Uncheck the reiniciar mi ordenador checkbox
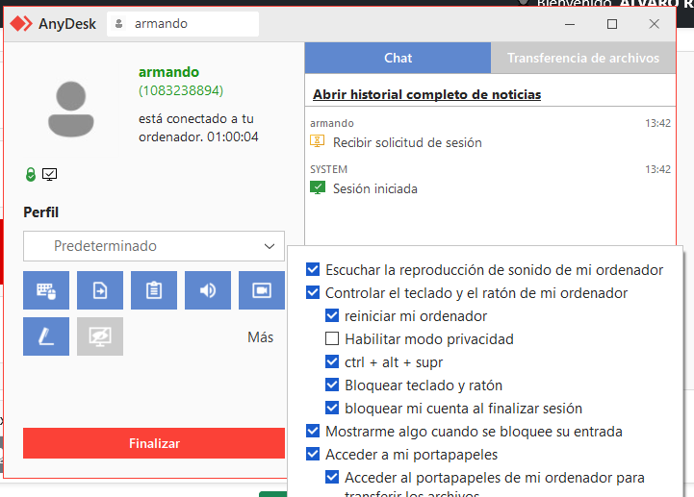 coord(332,316)
